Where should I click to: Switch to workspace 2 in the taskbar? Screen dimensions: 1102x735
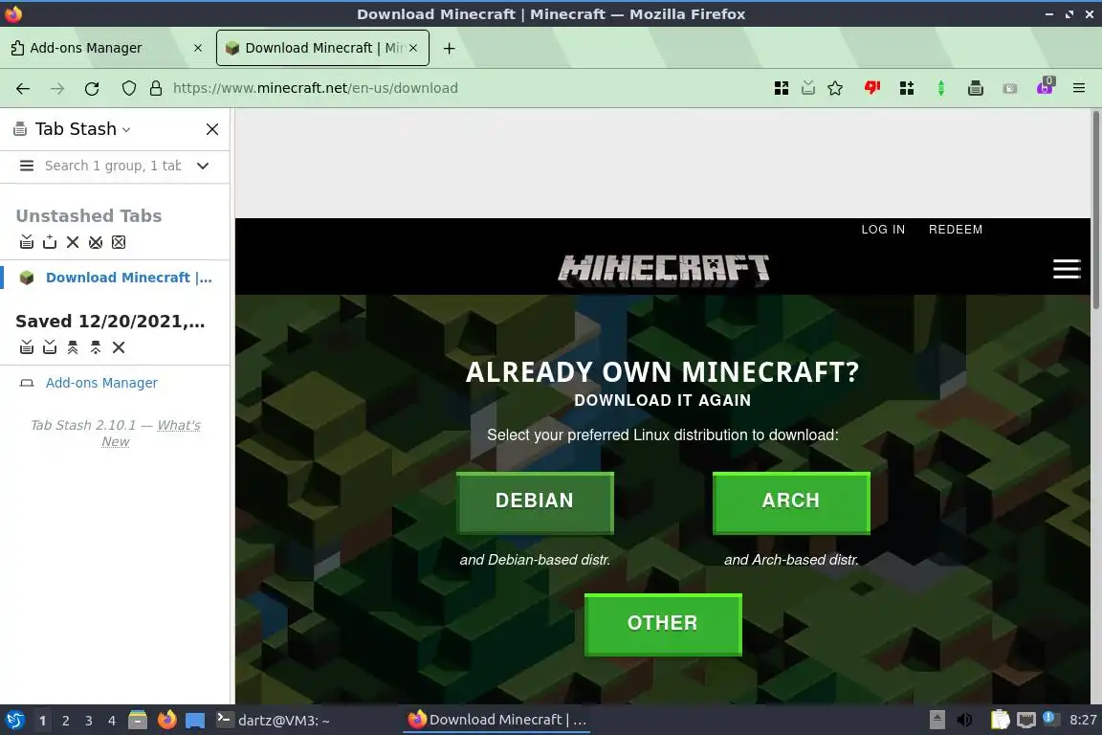click(x=65, y=721)
